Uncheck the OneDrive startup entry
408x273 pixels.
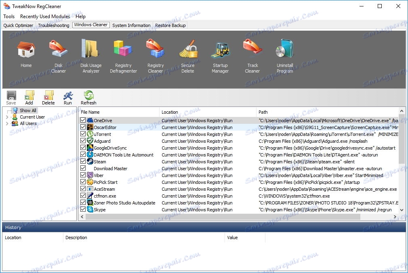point(83,120)
